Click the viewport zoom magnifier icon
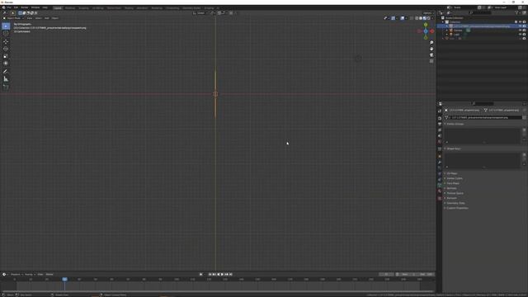This screenshot has width=528, height=297. click(431, 43)
